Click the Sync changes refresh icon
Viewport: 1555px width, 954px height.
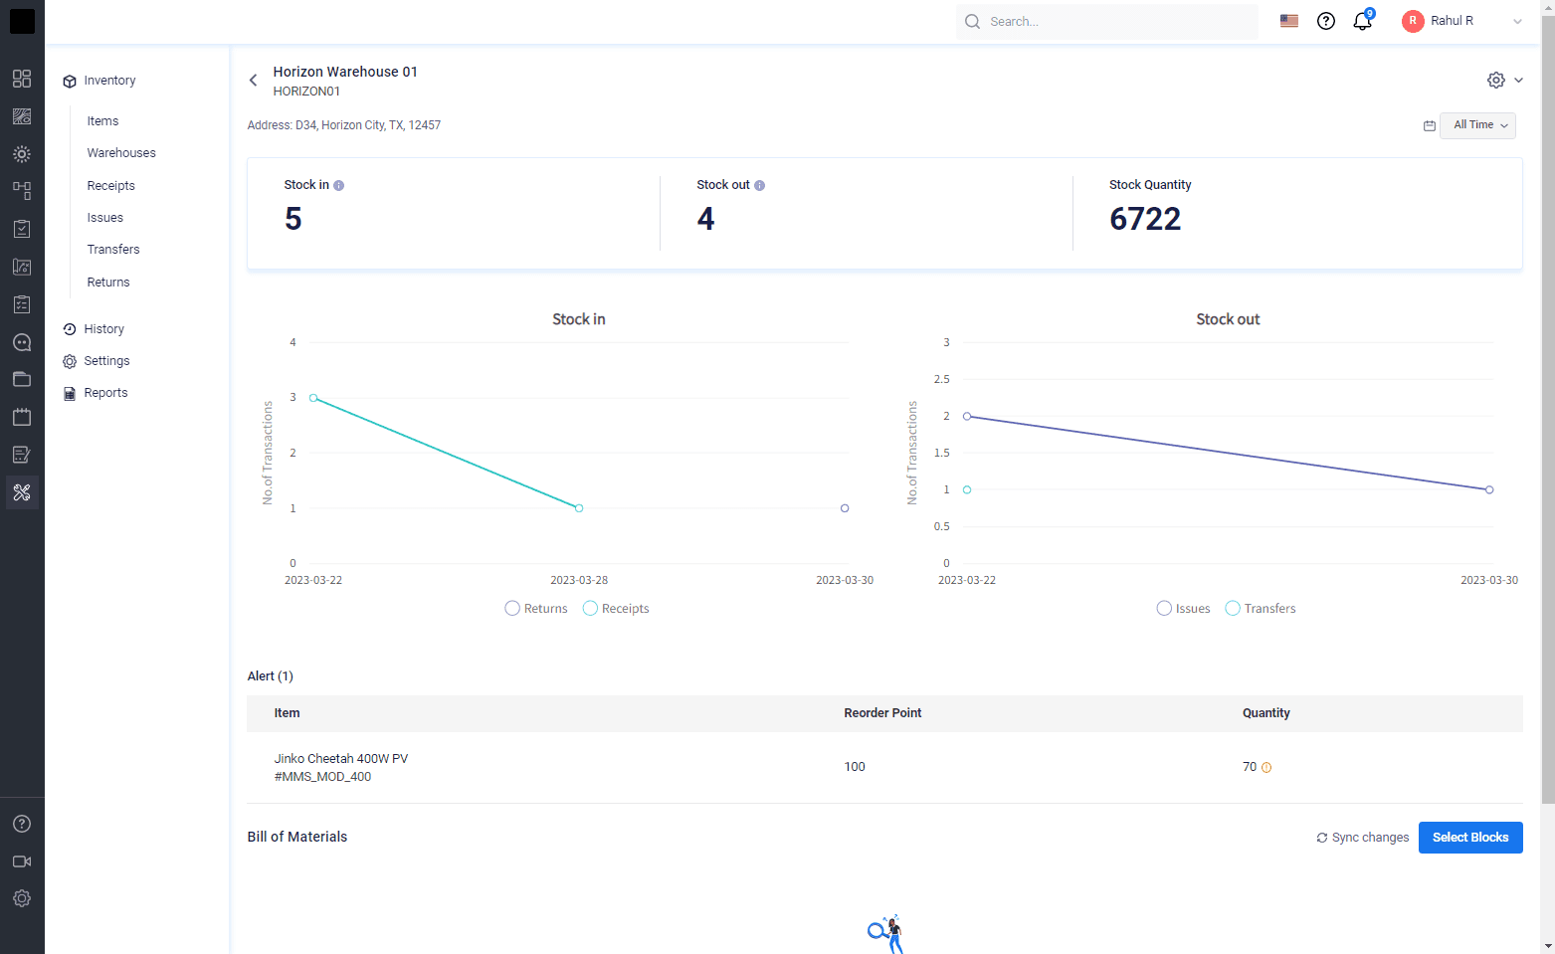click(1322, 838)
